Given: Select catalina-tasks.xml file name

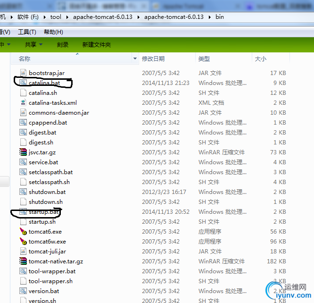Looking at the screenshot, I should click(x=53, y=103).
